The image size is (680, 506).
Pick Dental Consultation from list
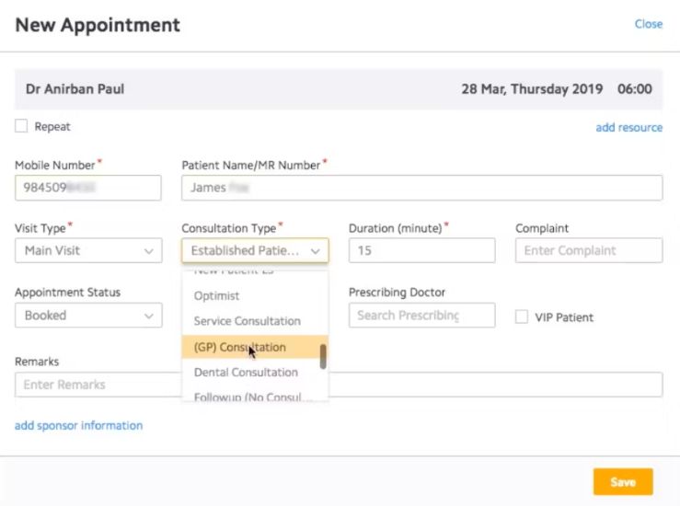pyautogui.click(x=245, y=373)
